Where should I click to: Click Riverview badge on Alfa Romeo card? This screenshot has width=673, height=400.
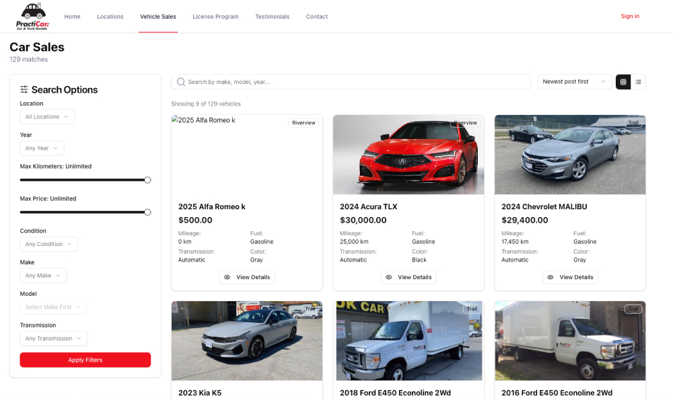coord(304,123)
